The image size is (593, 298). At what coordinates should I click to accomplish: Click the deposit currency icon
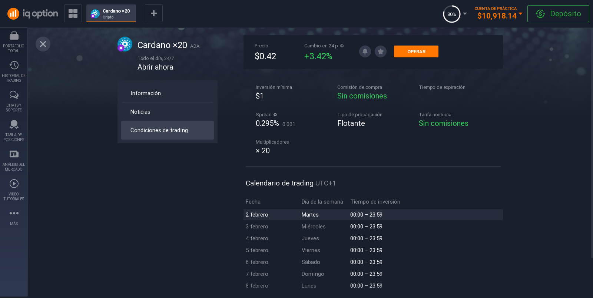540,14
